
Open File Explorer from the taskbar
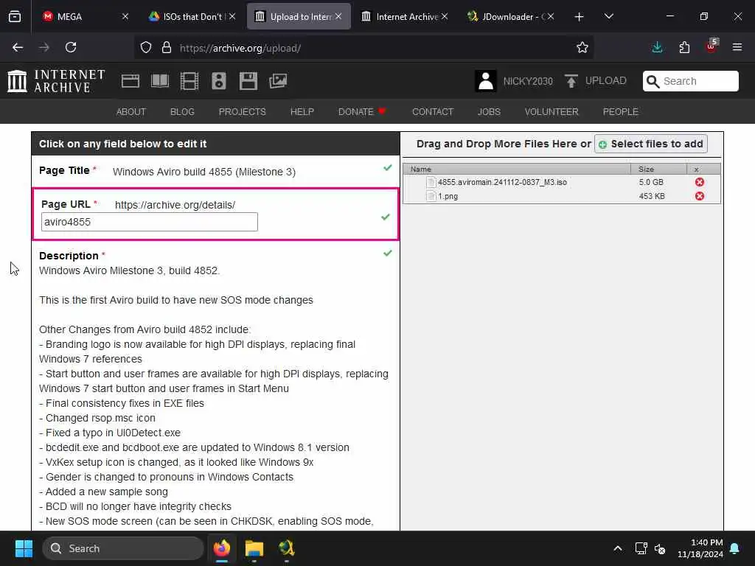click(x=254, y=548)
